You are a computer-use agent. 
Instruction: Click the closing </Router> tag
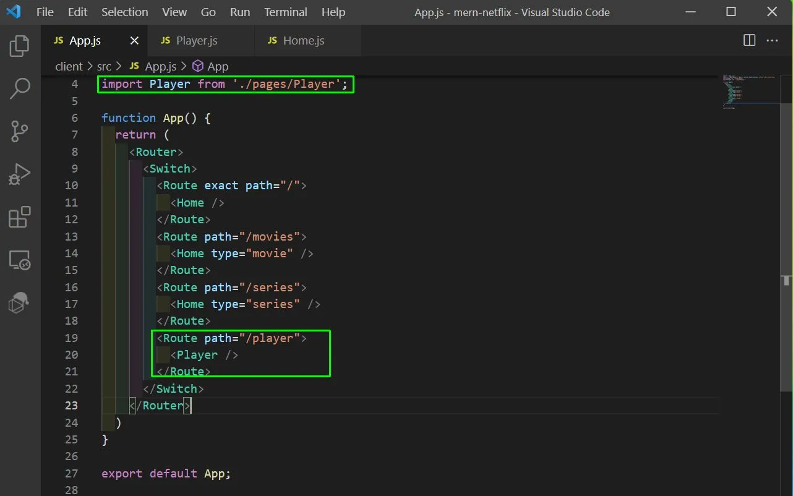(160, 406)
